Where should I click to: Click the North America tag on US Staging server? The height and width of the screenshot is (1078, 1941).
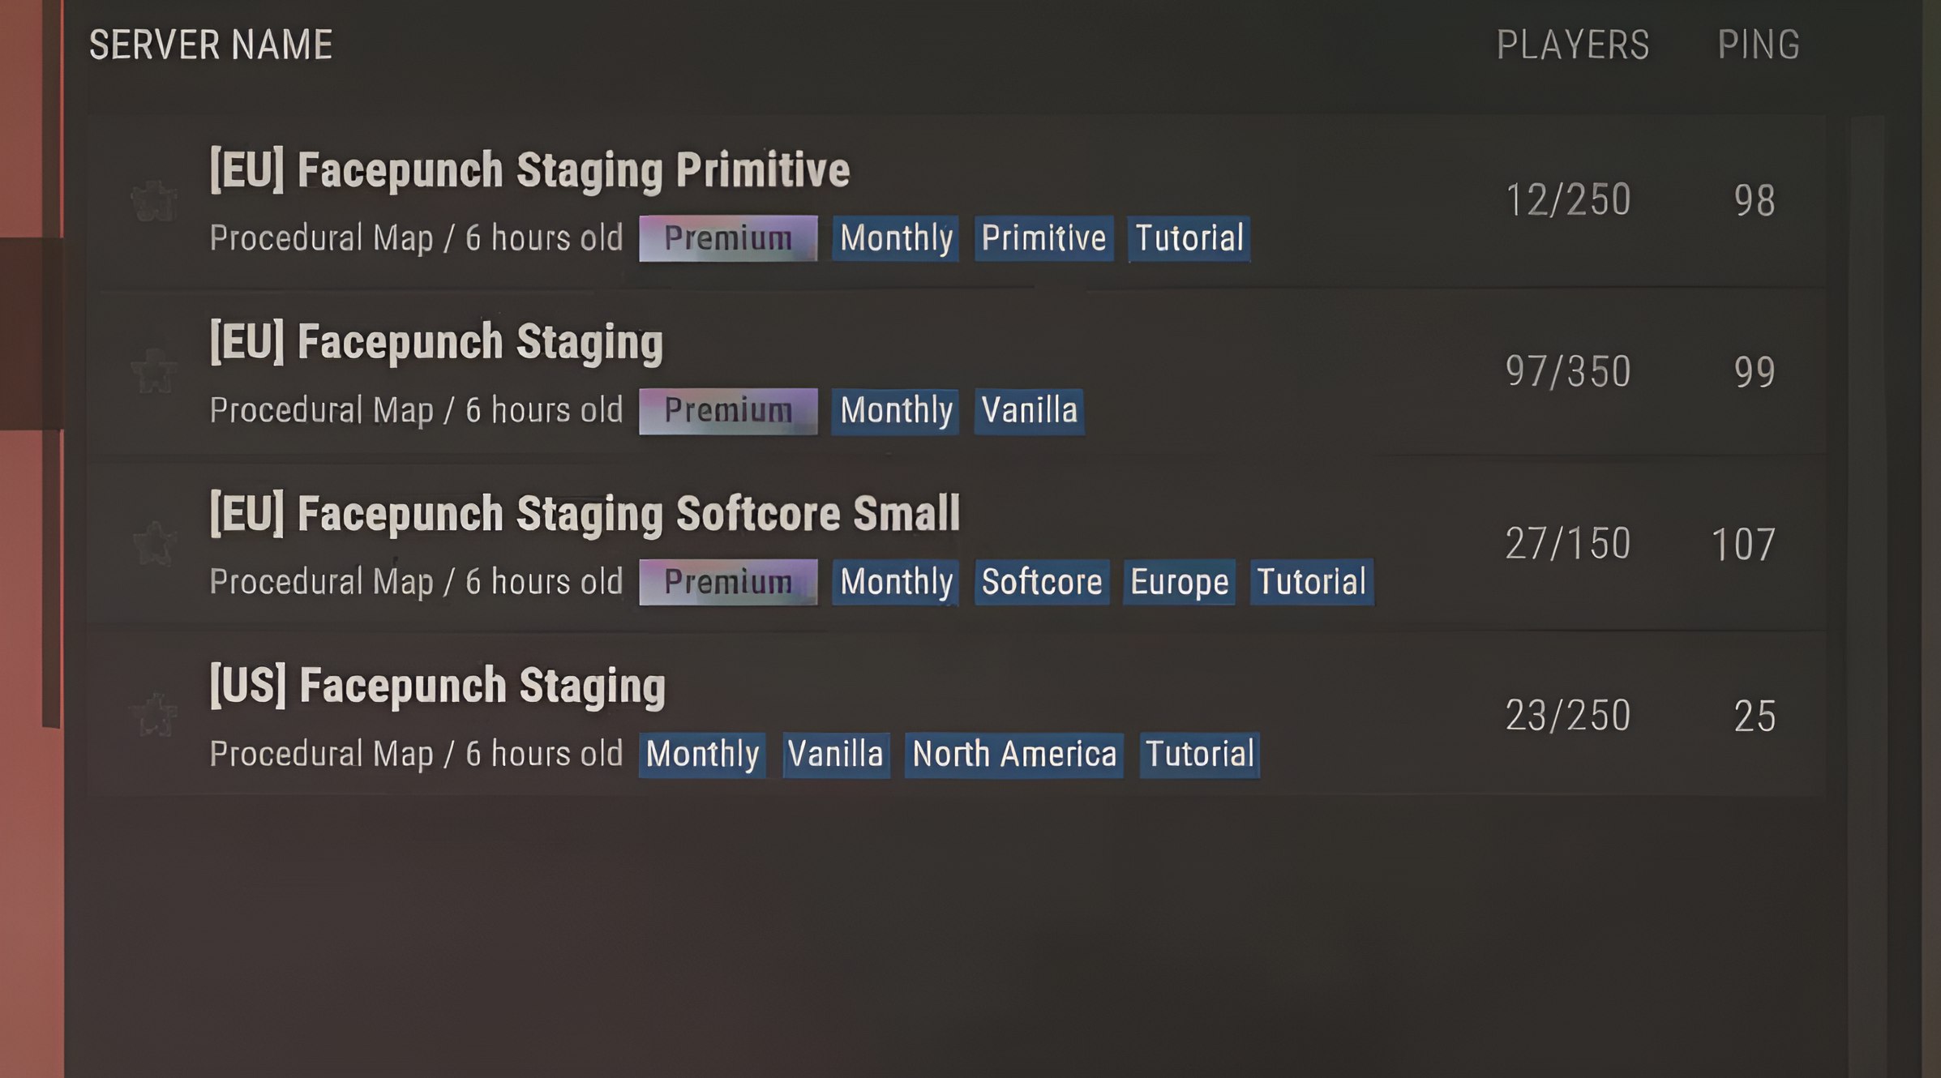pyautogui.click(x=1014, y=753)
